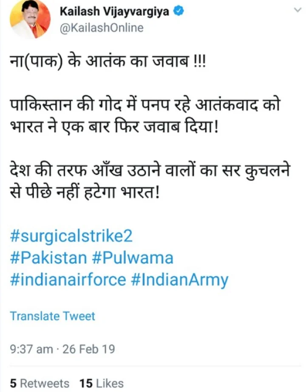
Task: Open the #indianairforce hashtag
Action: [68, 279]
